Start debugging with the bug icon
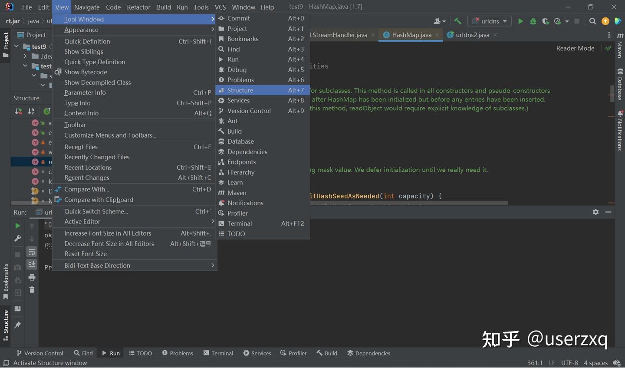 [533, 21]
